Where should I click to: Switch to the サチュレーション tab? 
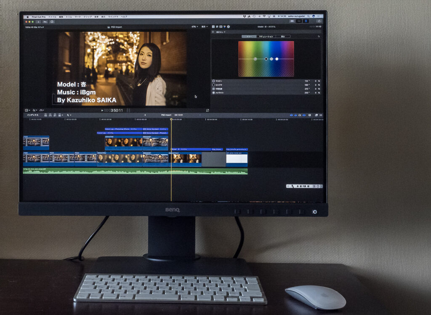(266, 37)
